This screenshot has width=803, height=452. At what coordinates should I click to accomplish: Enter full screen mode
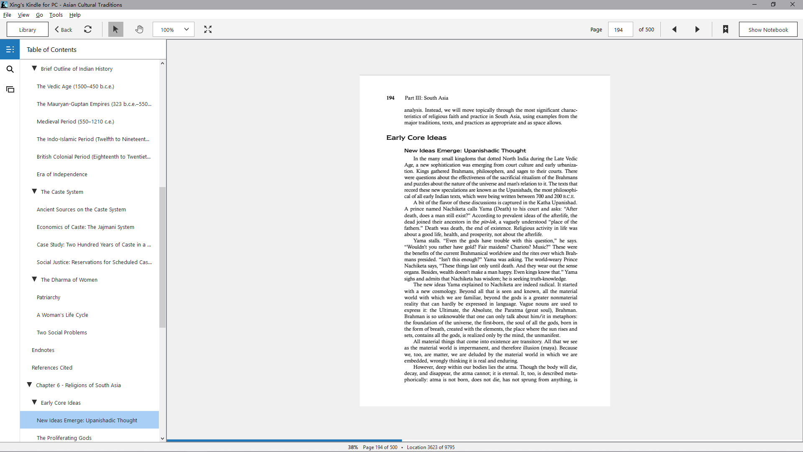point(208,29)
